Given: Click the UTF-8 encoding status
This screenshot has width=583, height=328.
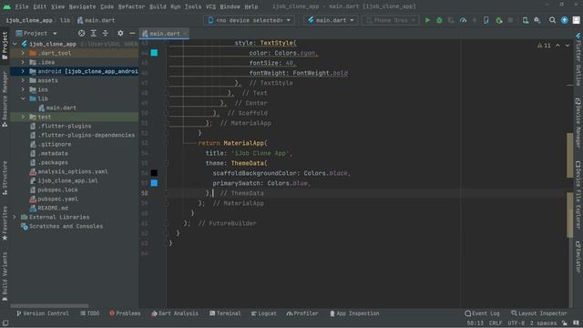Looking at the screenshot, I should (x=517, y=323).
